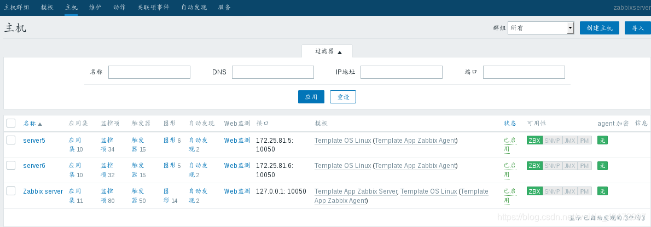The height and width of the screenshot is (227, 651).
Task: Sort hosts by 名称 column
Action: pyautogui.click(x=32, y=124)
